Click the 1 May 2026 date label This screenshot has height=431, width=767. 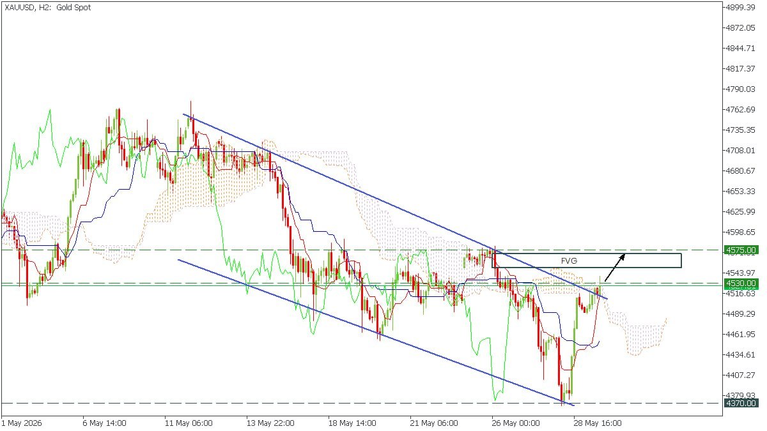coord(22,423)
